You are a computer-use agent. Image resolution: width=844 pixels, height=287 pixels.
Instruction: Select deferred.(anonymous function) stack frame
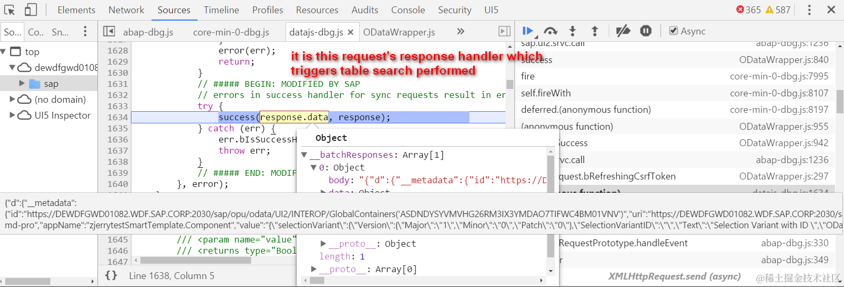point(674,110)
